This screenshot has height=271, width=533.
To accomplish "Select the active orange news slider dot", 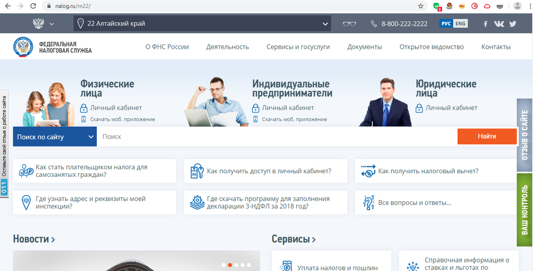I will click(x=230, y=265).
